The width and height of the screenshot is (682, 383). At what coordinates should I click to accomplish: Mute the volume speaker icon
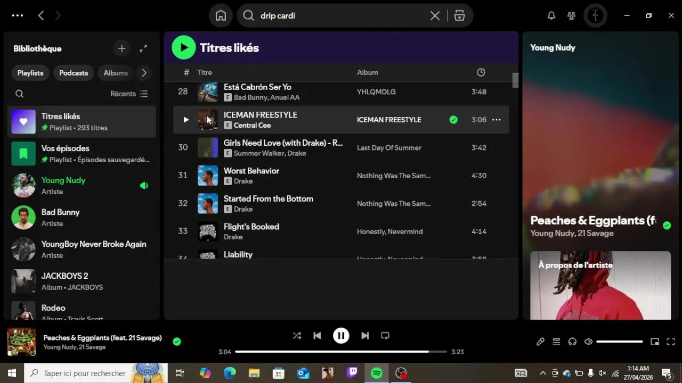tap(588, 342)
